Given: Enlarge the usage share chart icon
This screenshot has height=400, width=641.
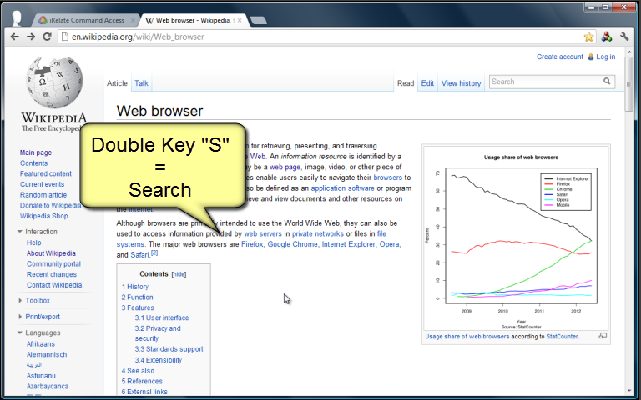Looking at the screenshot, I should (x=603, y=336).
